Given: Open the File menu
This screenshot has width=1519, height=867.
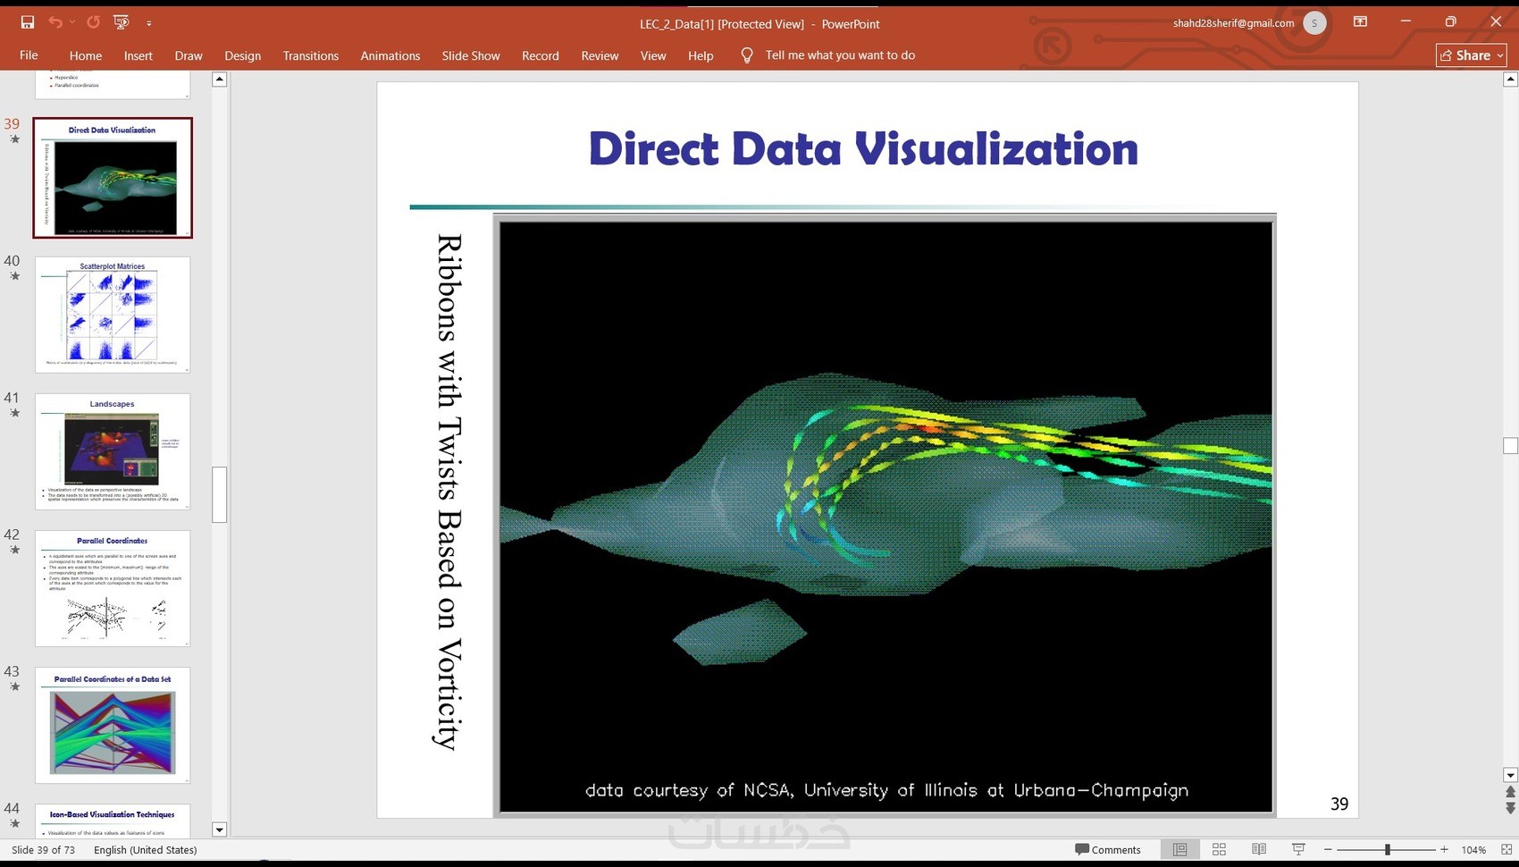Looking at the screenshot, I should [x=29, y=55].
